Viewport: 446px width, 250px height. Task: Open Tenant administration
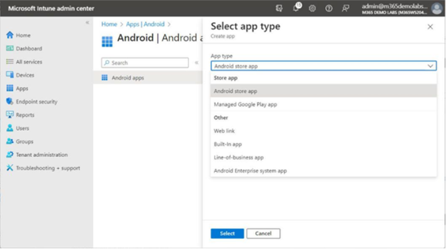click(37, 154)
